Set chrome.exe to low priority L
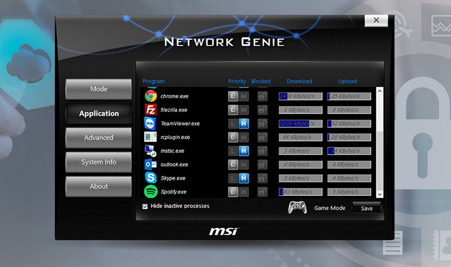Screen dimensions: 451x267 click(x=233, y=96)
